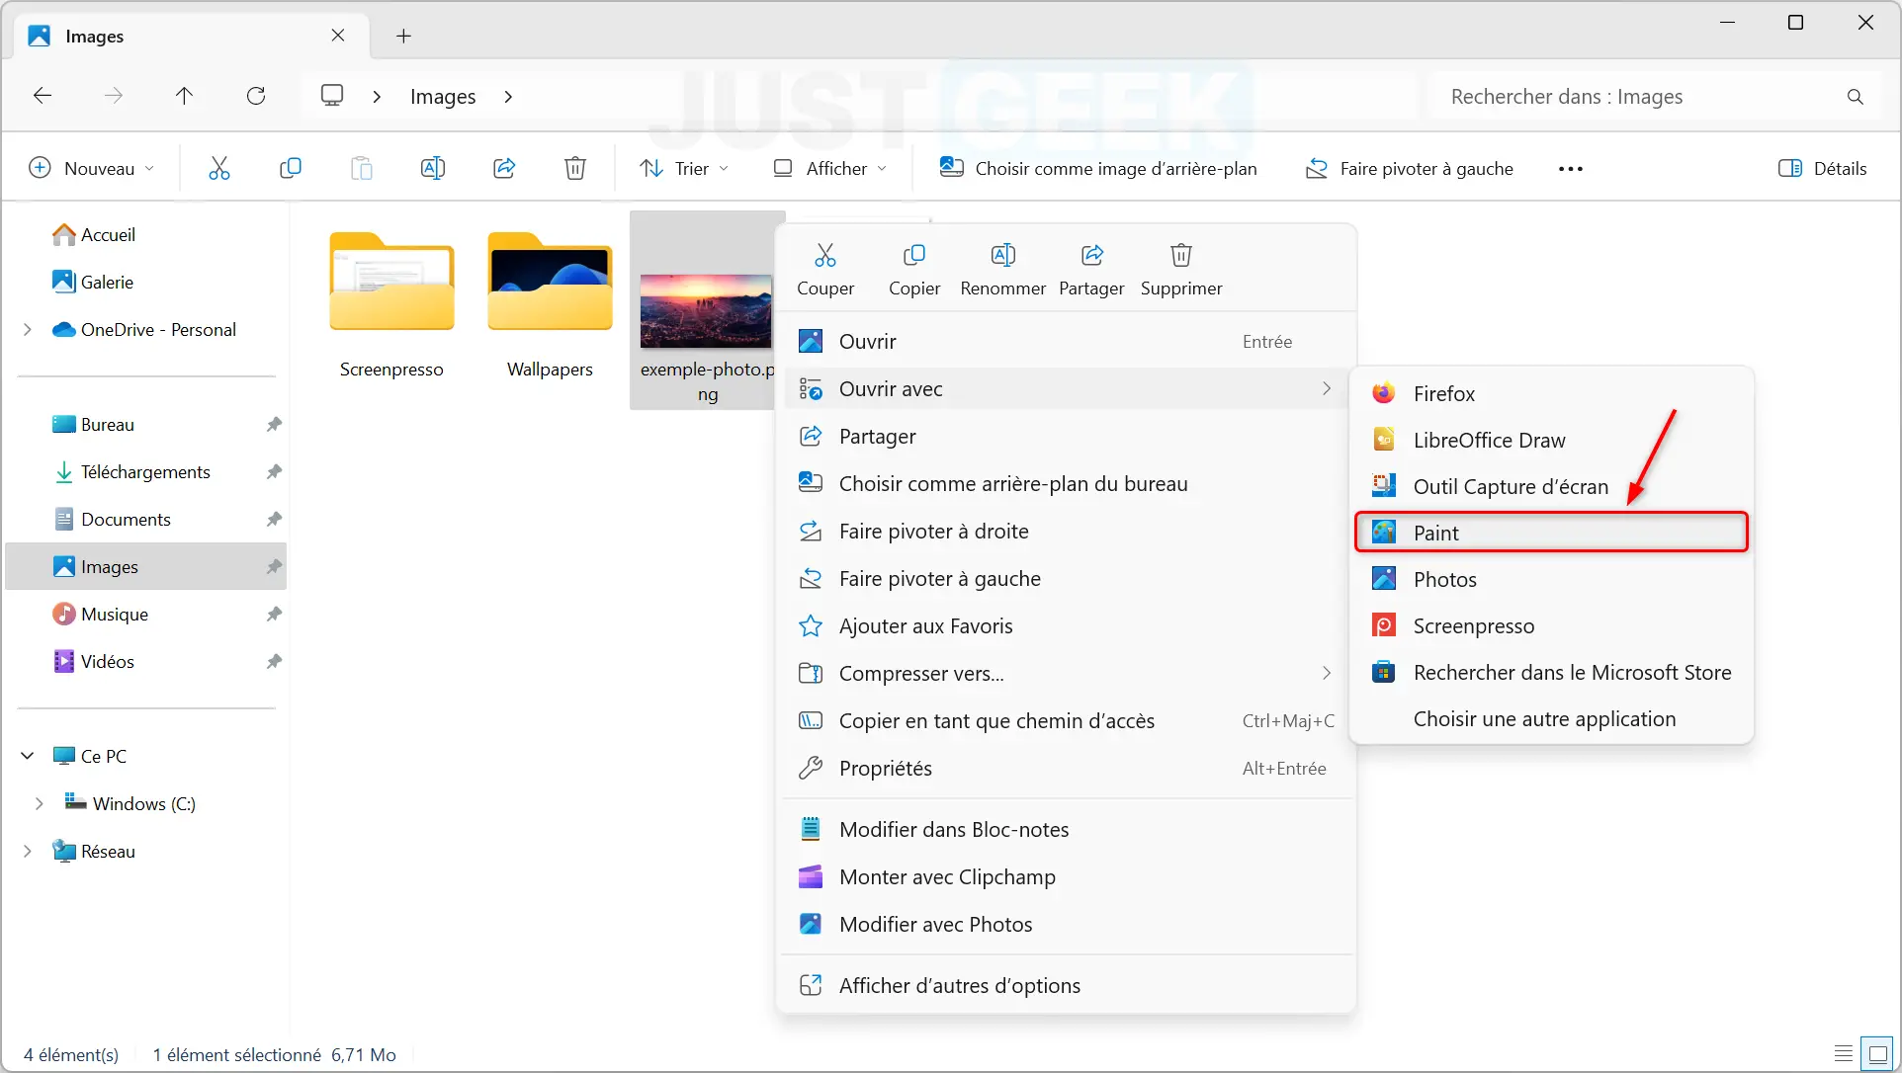Viewport: 1902px width, 1073px height.
Task: Click the search field Rechercher dans : Images
Action: (x=1655, y=96)
